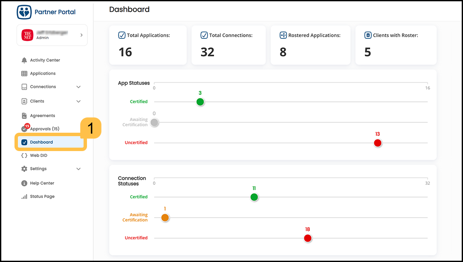
Task: Click the Connections sidebar icon
Action: click(24, 87)
